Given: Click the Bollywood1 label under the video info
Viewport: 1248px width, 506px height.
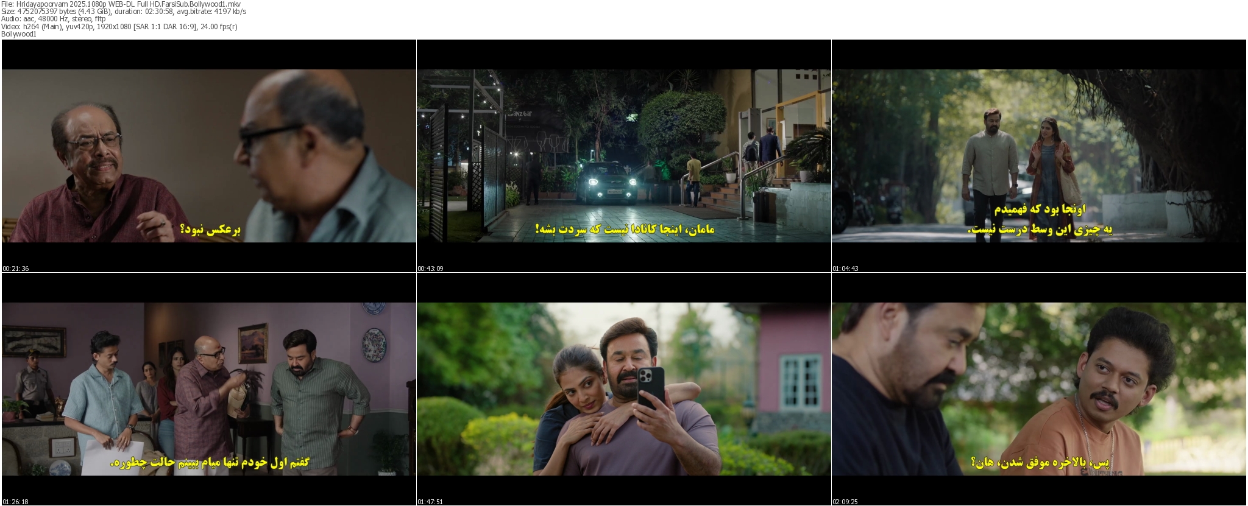Looking at the screenshot, I should click(x=19, y=34).
